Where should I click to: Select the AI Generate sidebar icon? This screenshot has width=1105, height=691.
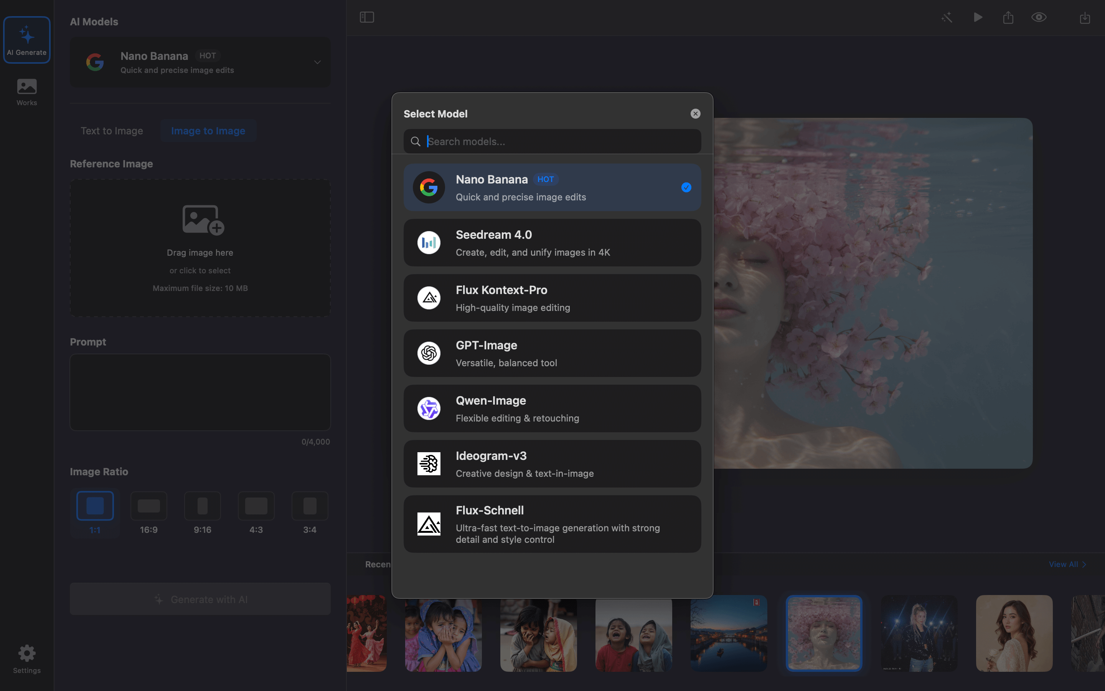click(26, 40)
